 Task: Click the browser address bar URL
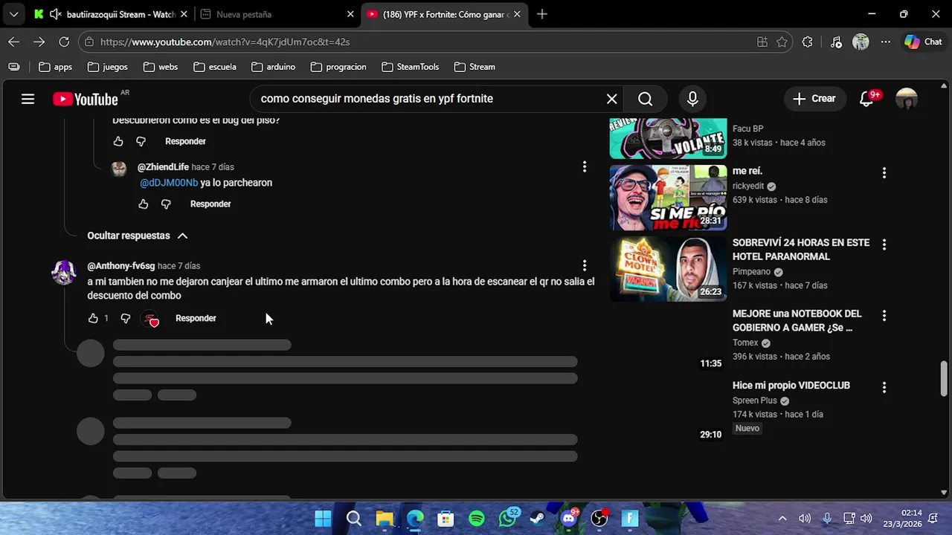click(x=225, y=42)
